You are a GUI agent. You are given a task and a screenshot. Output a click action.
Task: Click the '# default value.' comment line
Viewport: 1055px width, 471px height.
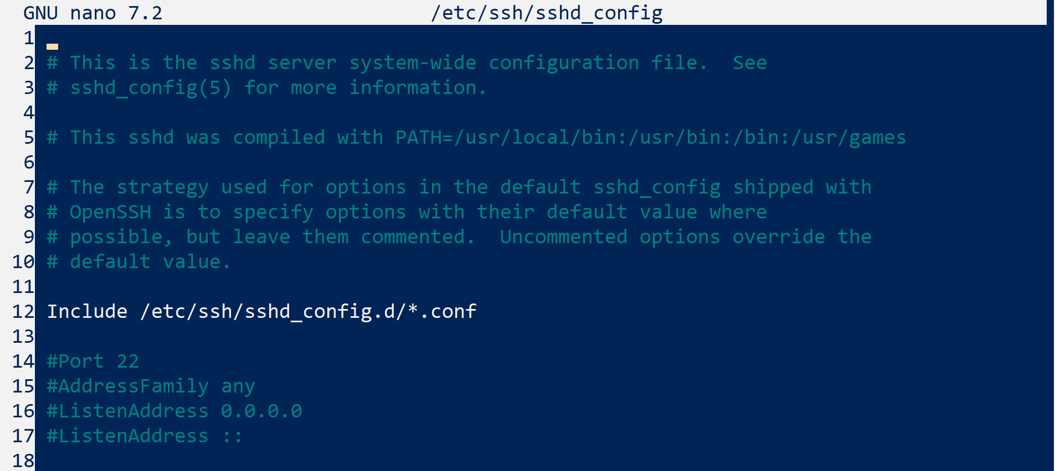tap(138, 261)
